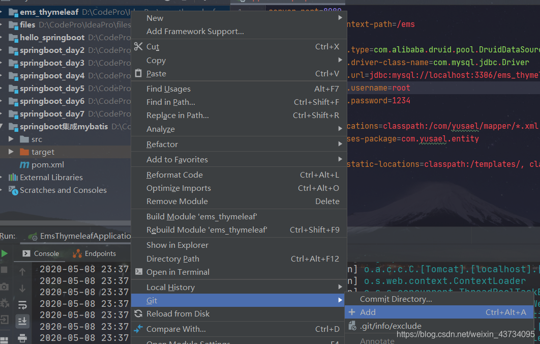Choose Build Module 'ems_thymeleaf'

click(x=239, y=216)
